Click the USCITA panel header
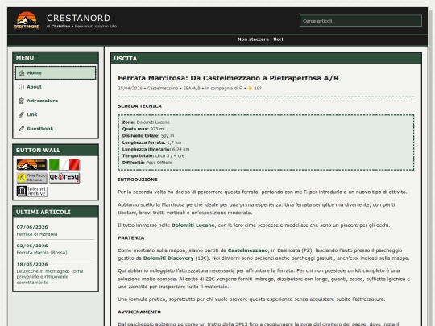 coord(266,59)
